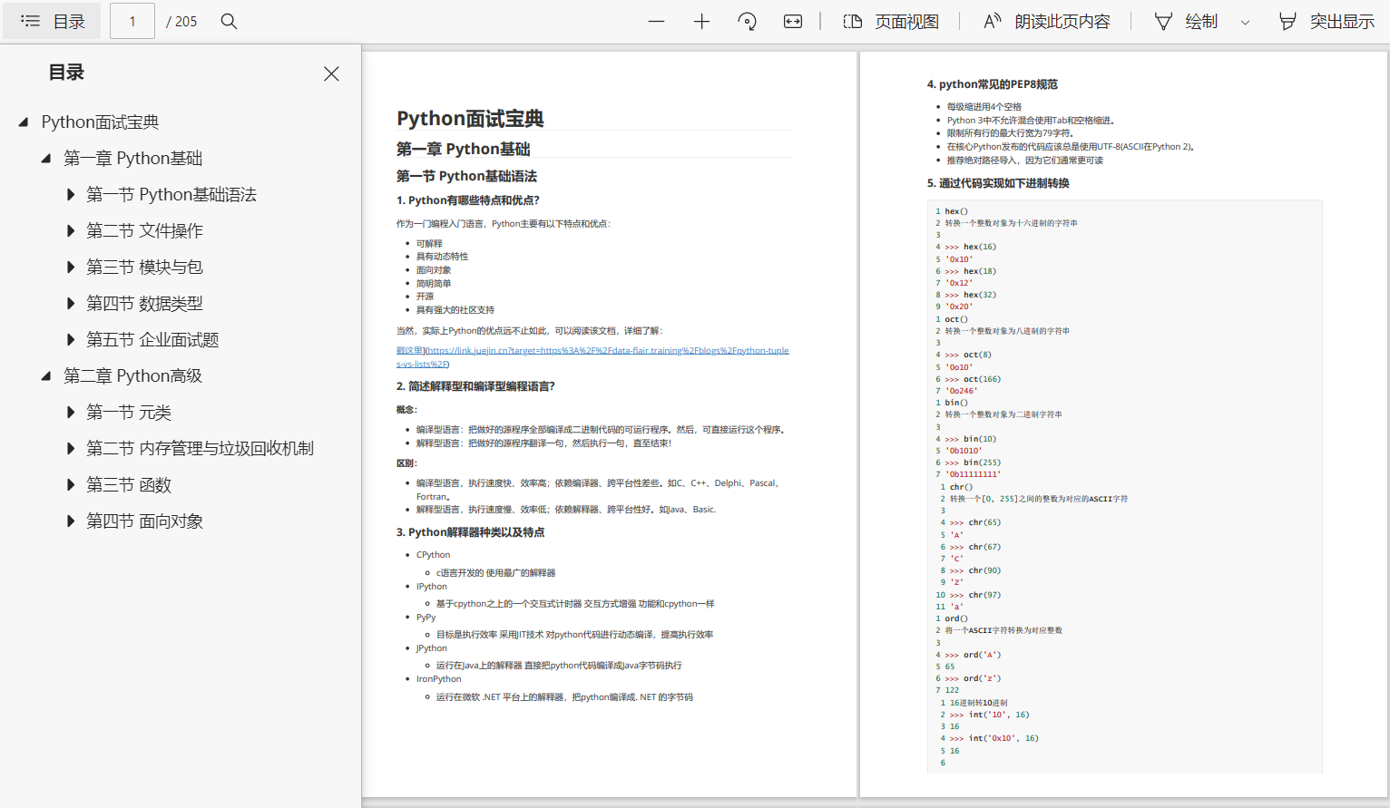Screen dimensions: 1390x808
Task: Select the 绘制 draw tool
Action: [1186, 21]
